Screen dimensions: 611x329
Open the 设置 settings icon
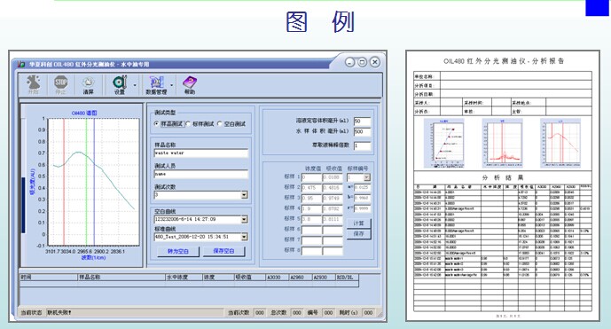pos(120,85)
